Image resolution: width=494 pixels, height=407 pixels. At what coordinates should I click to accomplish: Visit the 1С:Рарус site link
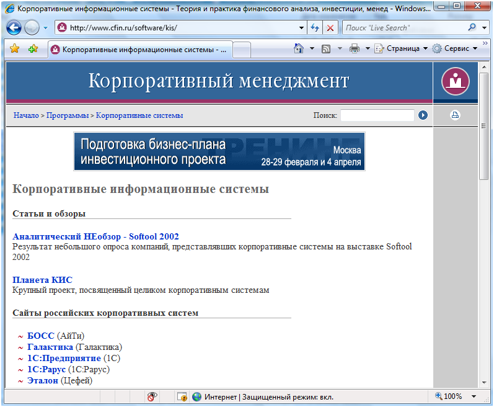click(x=46, y=370)
